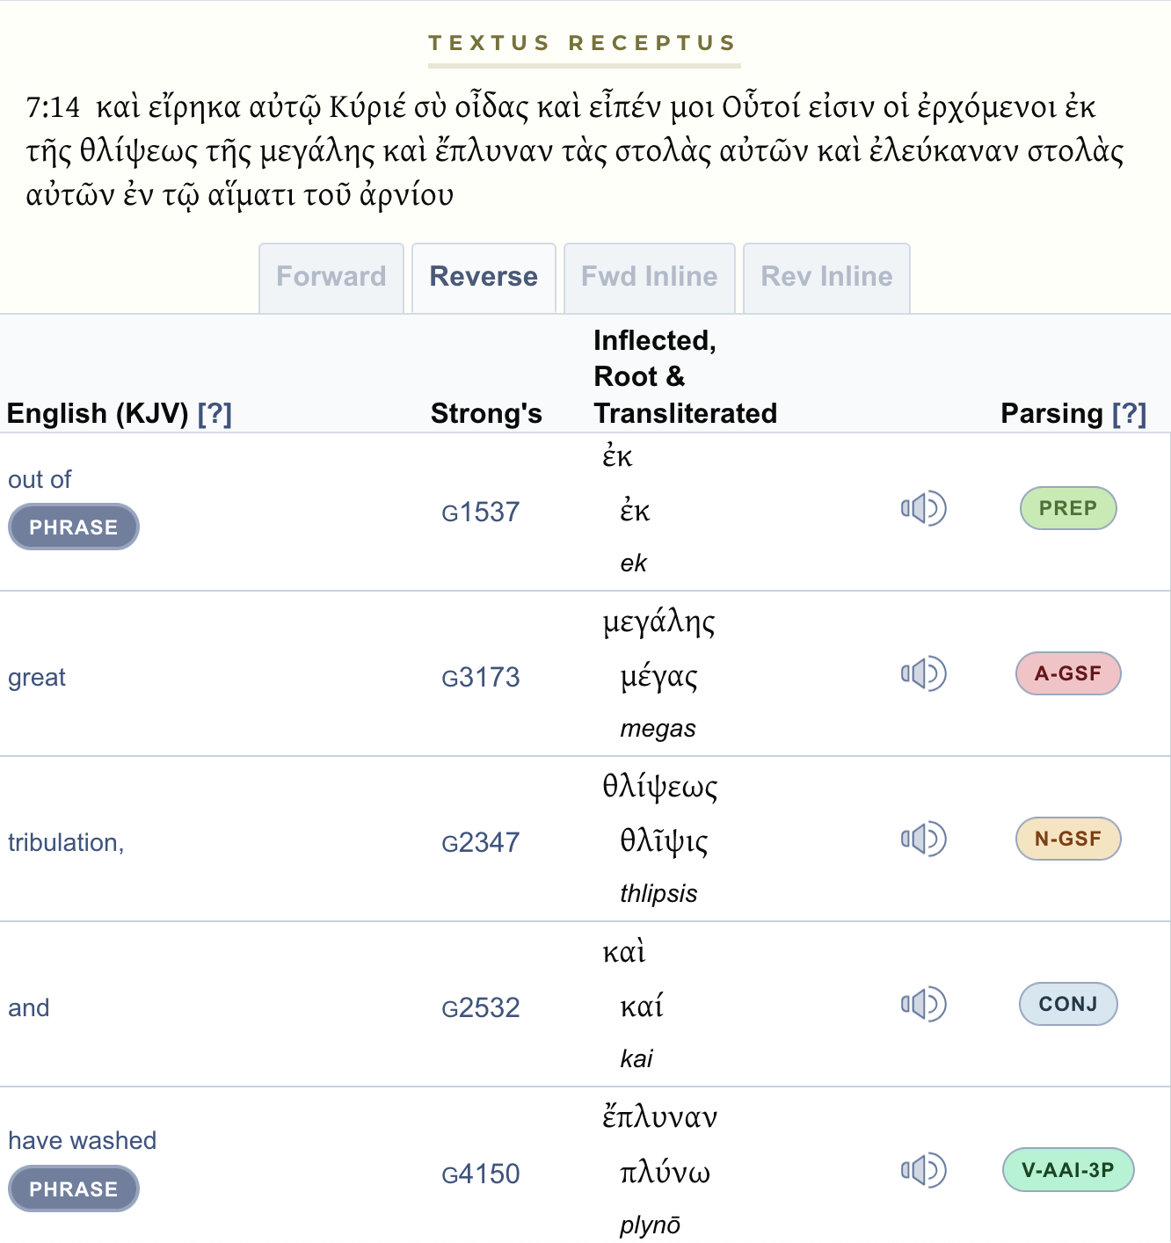
Task: Play audio pronunciation for θλῖψις
Action: click(x=923, y=839)
